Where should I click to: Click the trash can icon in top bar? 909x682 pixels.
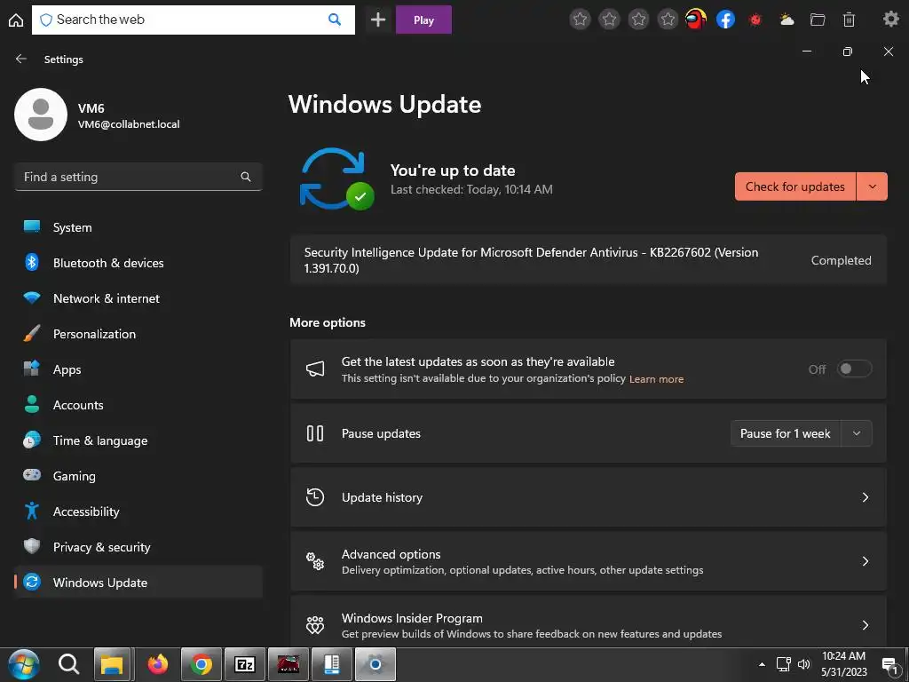[849, 20]
